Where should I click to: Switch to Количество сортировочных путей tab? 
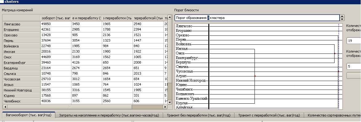[332, 115]
